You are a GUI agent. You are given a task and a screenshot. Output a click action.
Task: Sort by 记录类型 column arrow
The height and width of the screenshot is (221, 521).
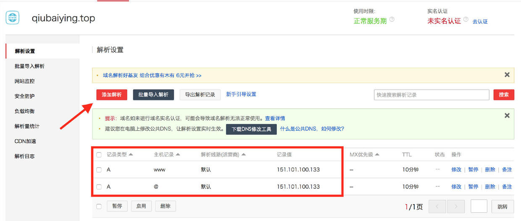[x=131, y=155]
